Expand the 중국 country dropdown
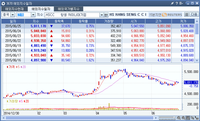 coord(13,15)
